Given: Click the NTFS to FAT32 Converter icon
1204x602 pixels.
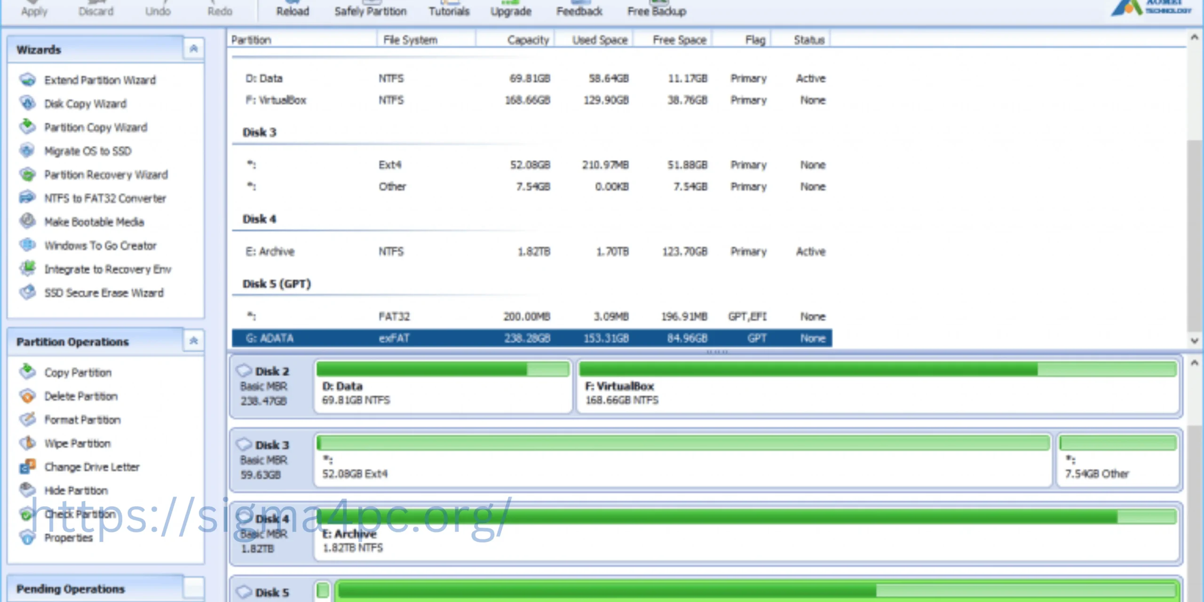Looking at the screenshot, I should pyautogui.click(x=28, y=198).
